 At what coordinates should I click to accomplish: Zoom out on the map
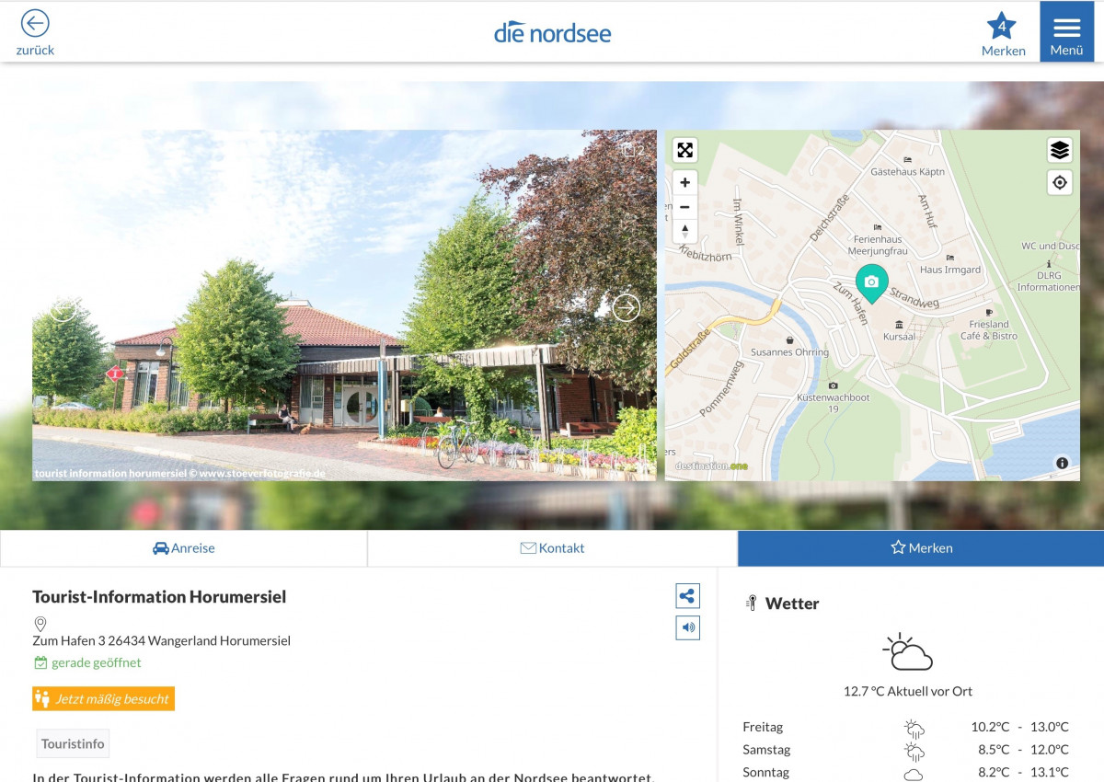684,207
